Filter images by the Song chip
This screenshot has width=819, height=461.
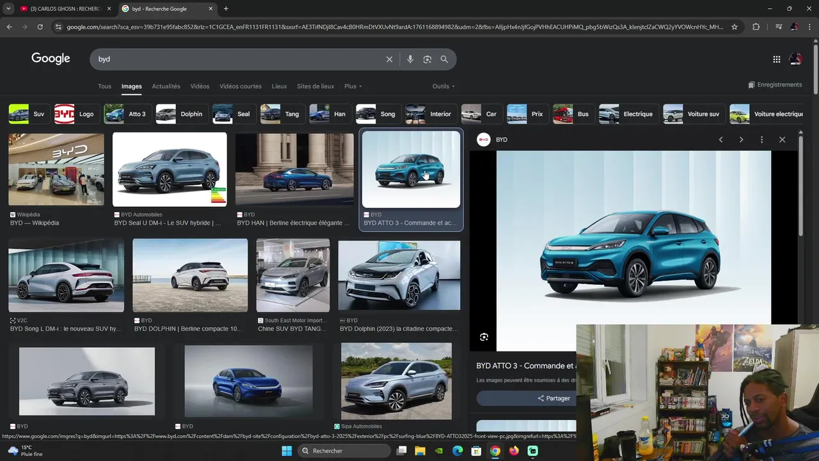pyautogui.click(x=378, y=114)
